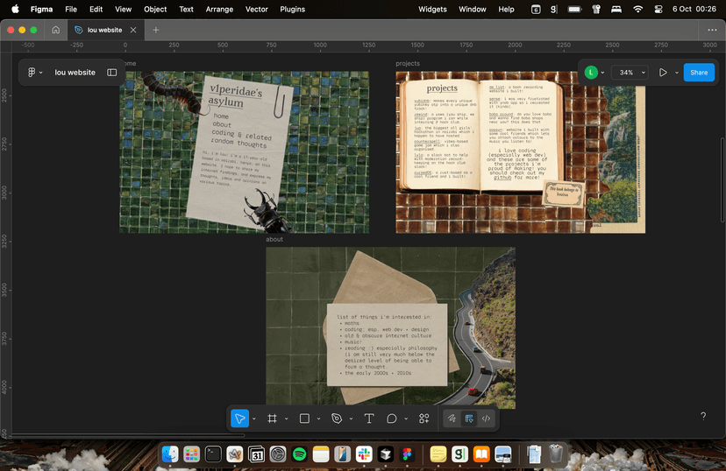Switch to Design mode
The height and width of the screenshot is (471, 726).
click(469, 418)
